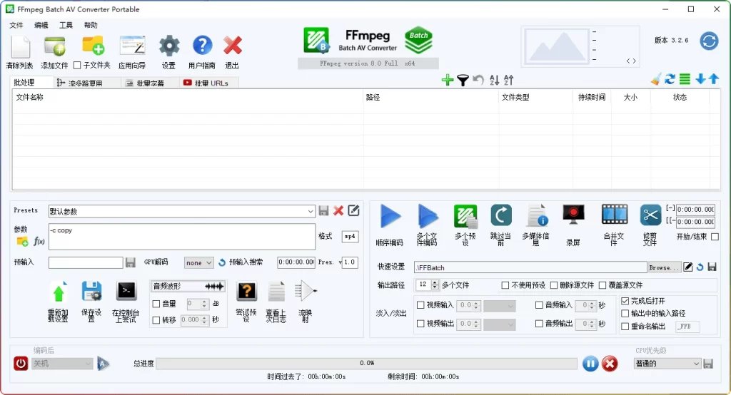Click the 多个文件 count stepper
Screen dimensions: 731x395
point(435,284)
